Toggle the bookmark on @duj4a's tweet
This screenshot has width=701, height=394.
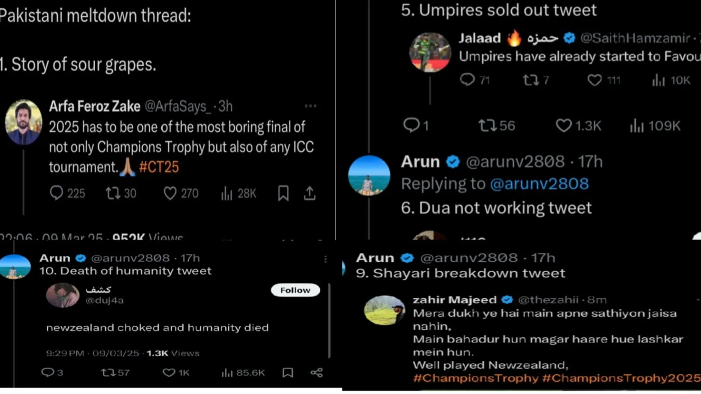pos(288,373)
